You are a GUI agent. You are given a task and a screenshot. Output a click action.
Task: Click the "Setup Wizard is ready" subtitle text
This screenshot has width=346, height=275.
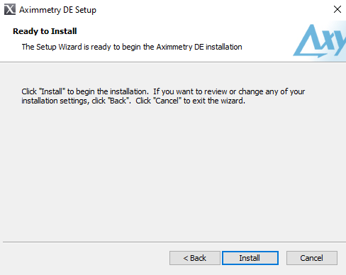pos(132,47)
